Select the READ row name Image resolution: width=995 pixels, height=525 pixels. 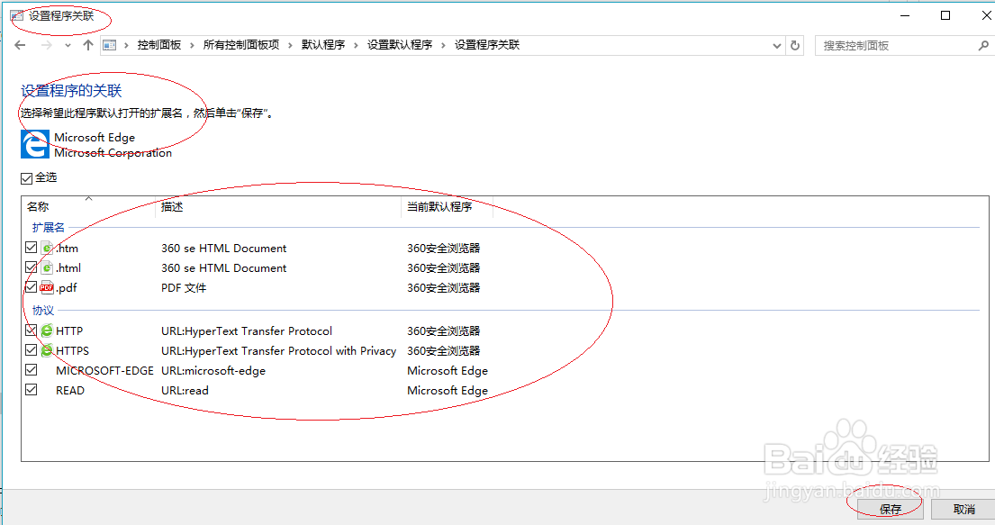[70, 391]
